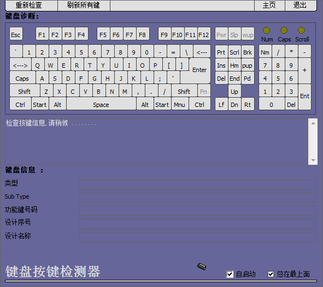This screenshot has width=323, height=287.
Task: Click the Ins key
Action: (221, 64)
